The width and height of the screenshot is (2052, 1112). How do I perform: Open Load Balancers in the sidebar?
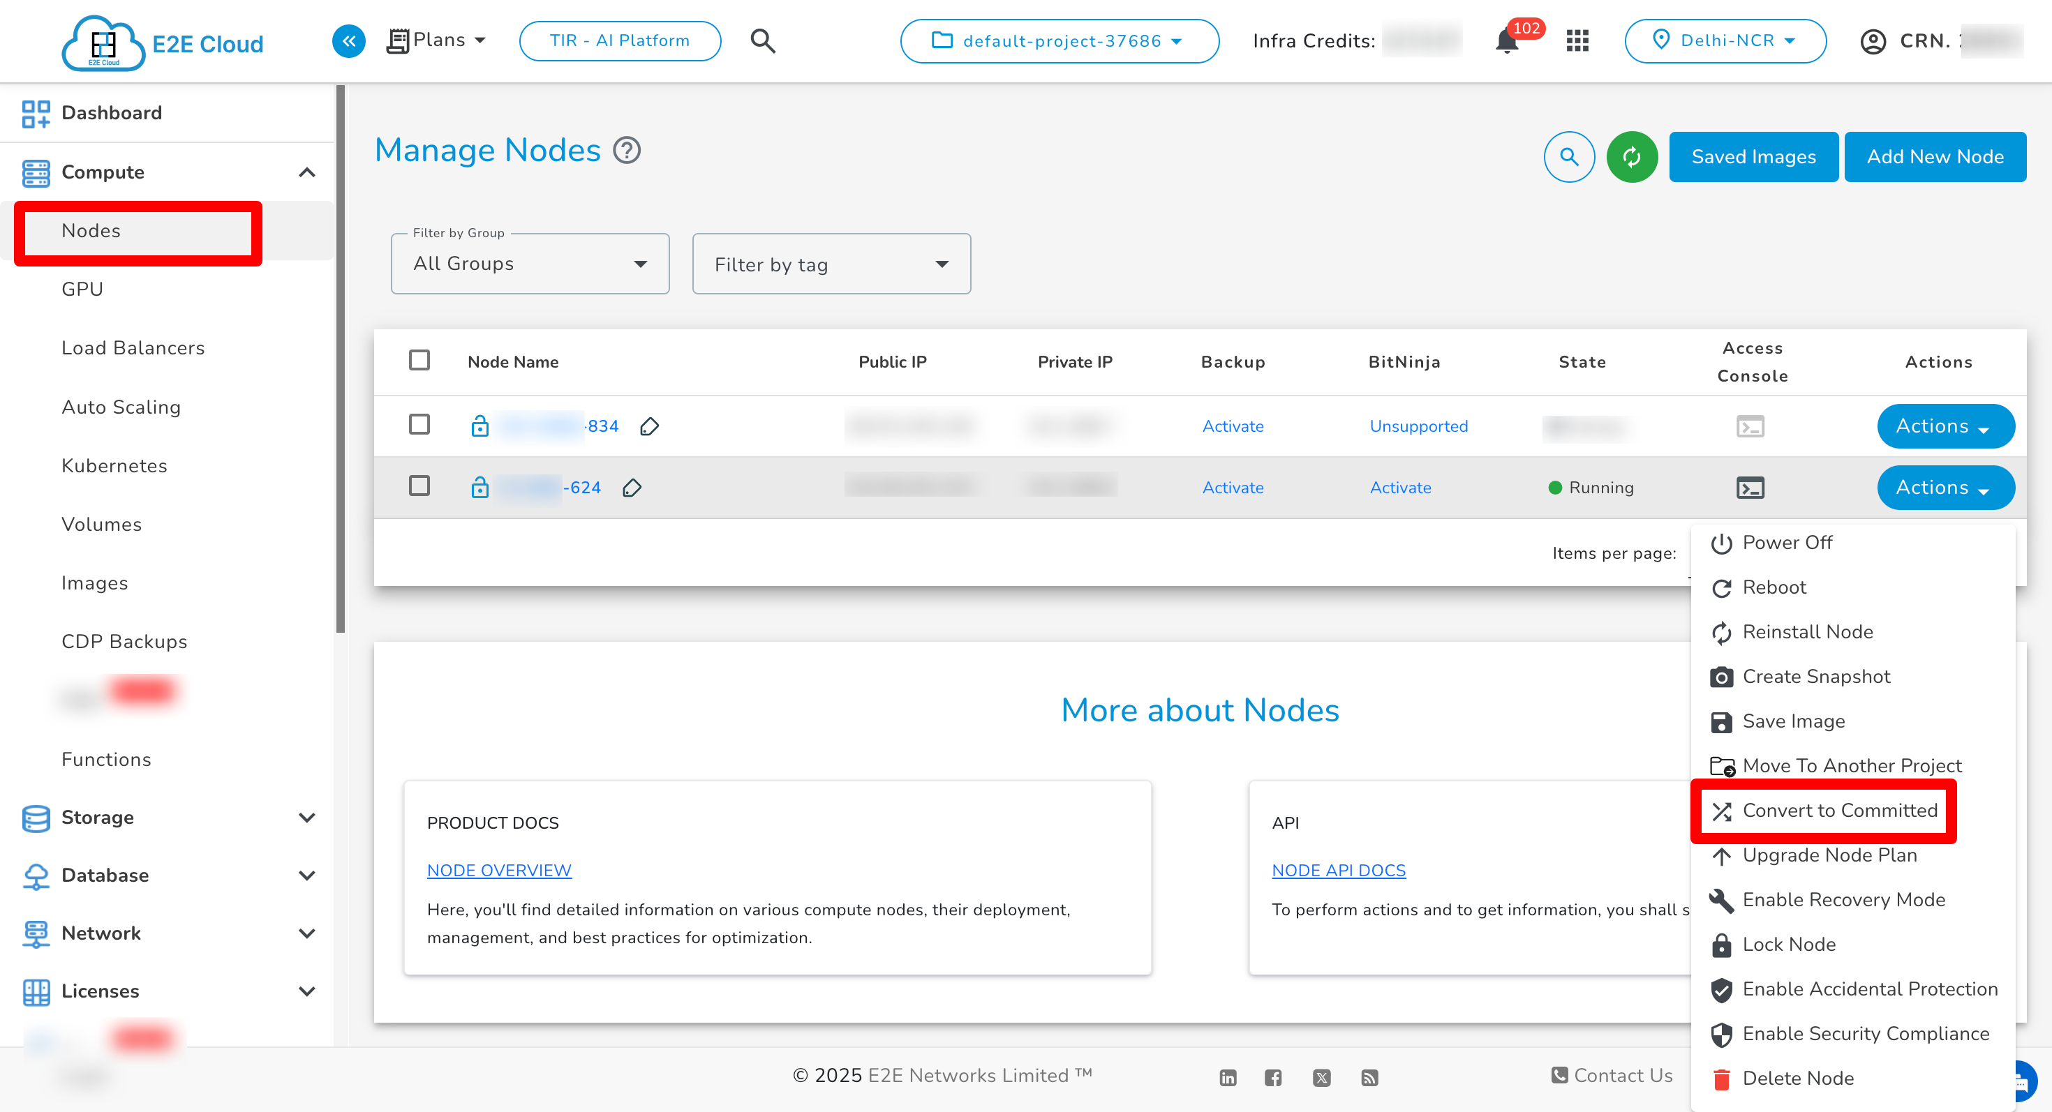(x=133, y=348)
